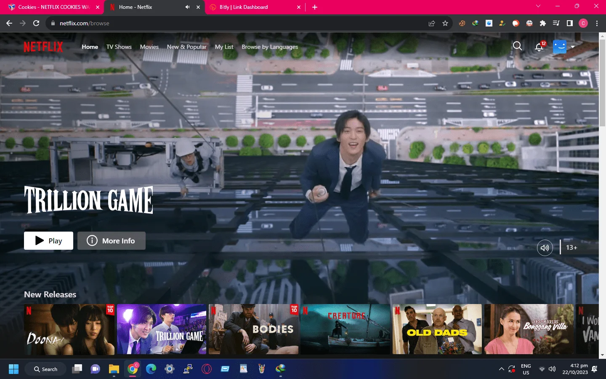The width and height of the screenshot is (606, 379).
Task: Mute the Home - Netflix tab audio icon
Action: pos(187,7)
